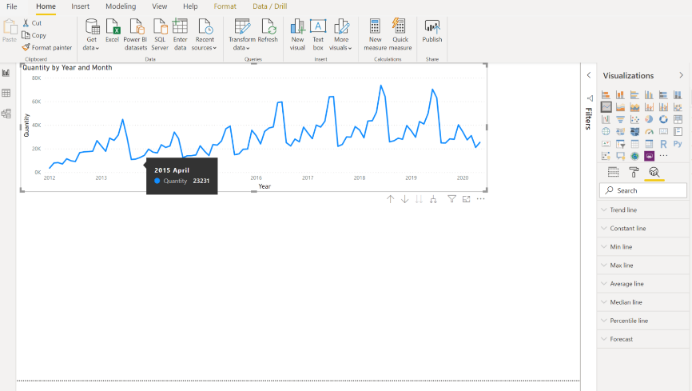Select the Q&A visual icon
The height and width of the screenshot is (391, 692).
click(620, 156)
